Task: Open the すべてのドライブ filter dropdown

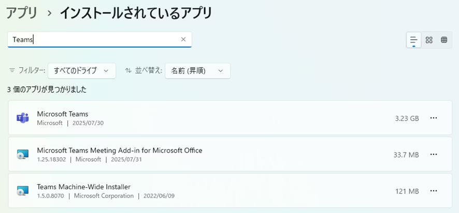Action: (x=82, y=71)
